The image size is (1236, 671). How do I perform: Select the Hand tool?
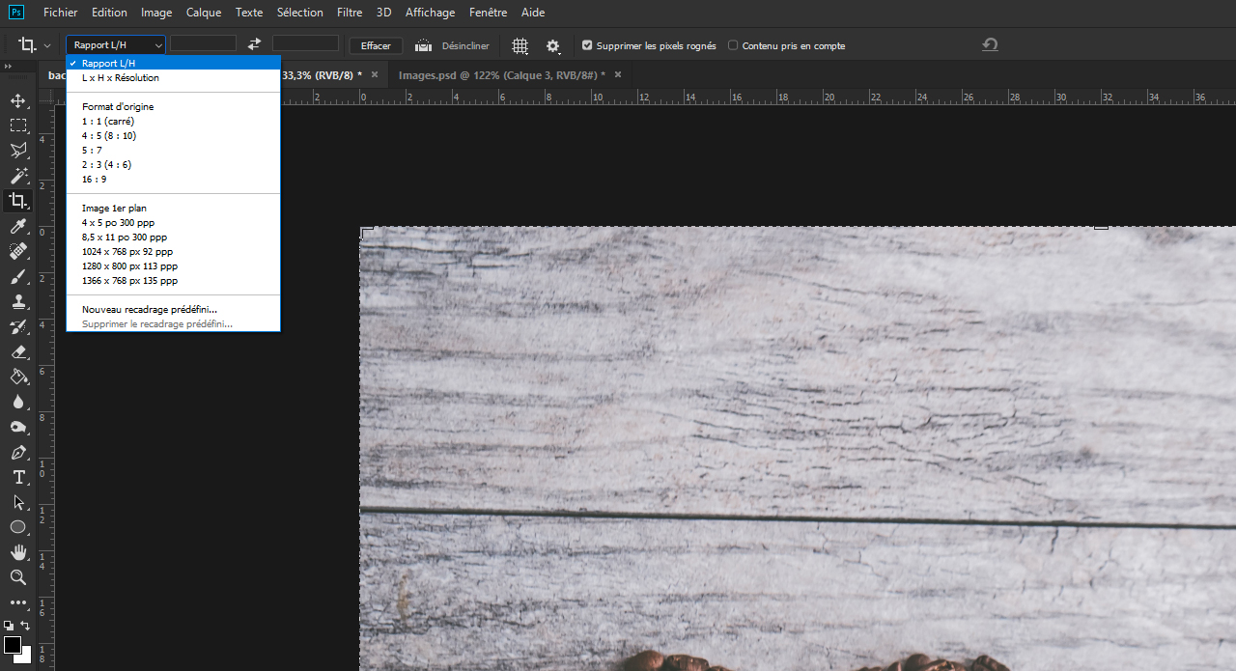[17, 552]
